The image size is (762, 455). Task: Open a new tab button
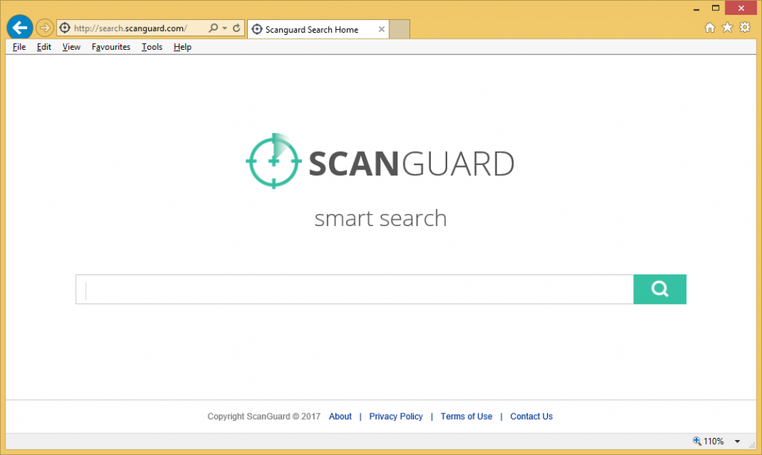pos(400,30)
